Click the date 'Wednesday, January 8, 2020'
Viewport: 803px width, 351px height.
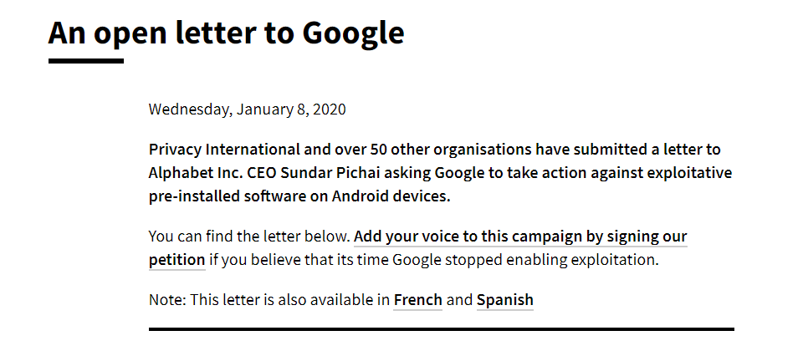click(x=248, y=109)
